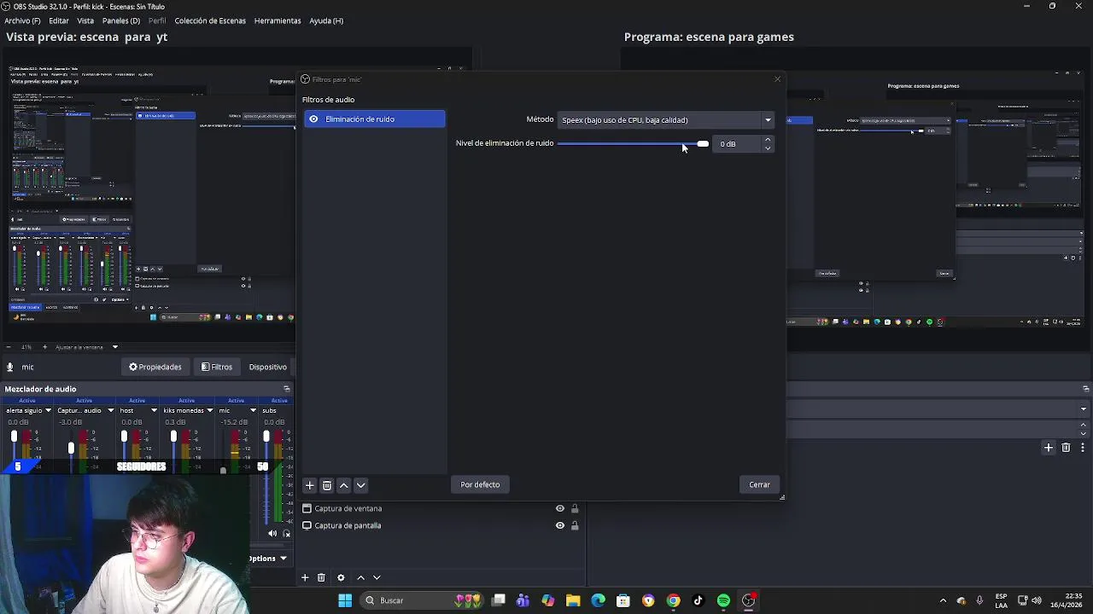The width and height of the screenshot is (1093, 614).
Task: Open Microsoft Edge from the taskbar
Action: [x=598, y=600]
